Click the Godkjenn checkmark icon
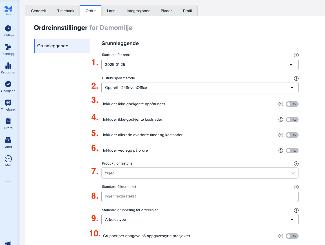 (x=8, y=84)
